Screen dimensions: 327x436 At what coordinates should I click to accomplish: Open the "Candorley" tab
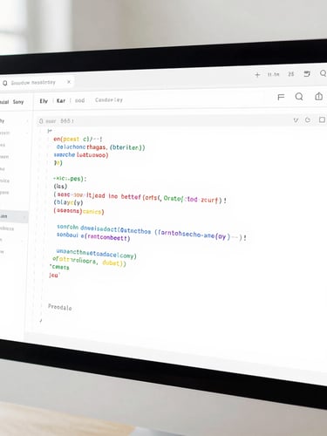[109, 100]
